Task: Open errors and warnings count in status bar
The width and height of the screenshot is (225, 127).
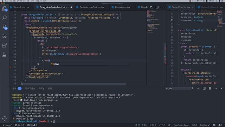Action: pos(32,125)
